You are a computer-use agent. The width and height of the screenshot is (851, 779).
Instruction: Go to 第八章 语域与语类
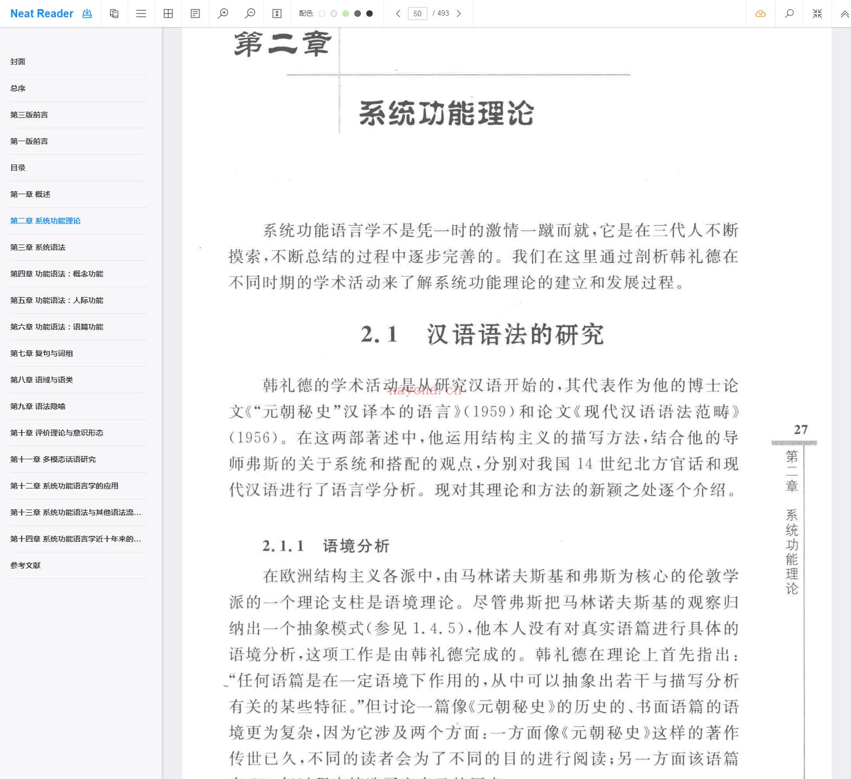tap(78, 380)
